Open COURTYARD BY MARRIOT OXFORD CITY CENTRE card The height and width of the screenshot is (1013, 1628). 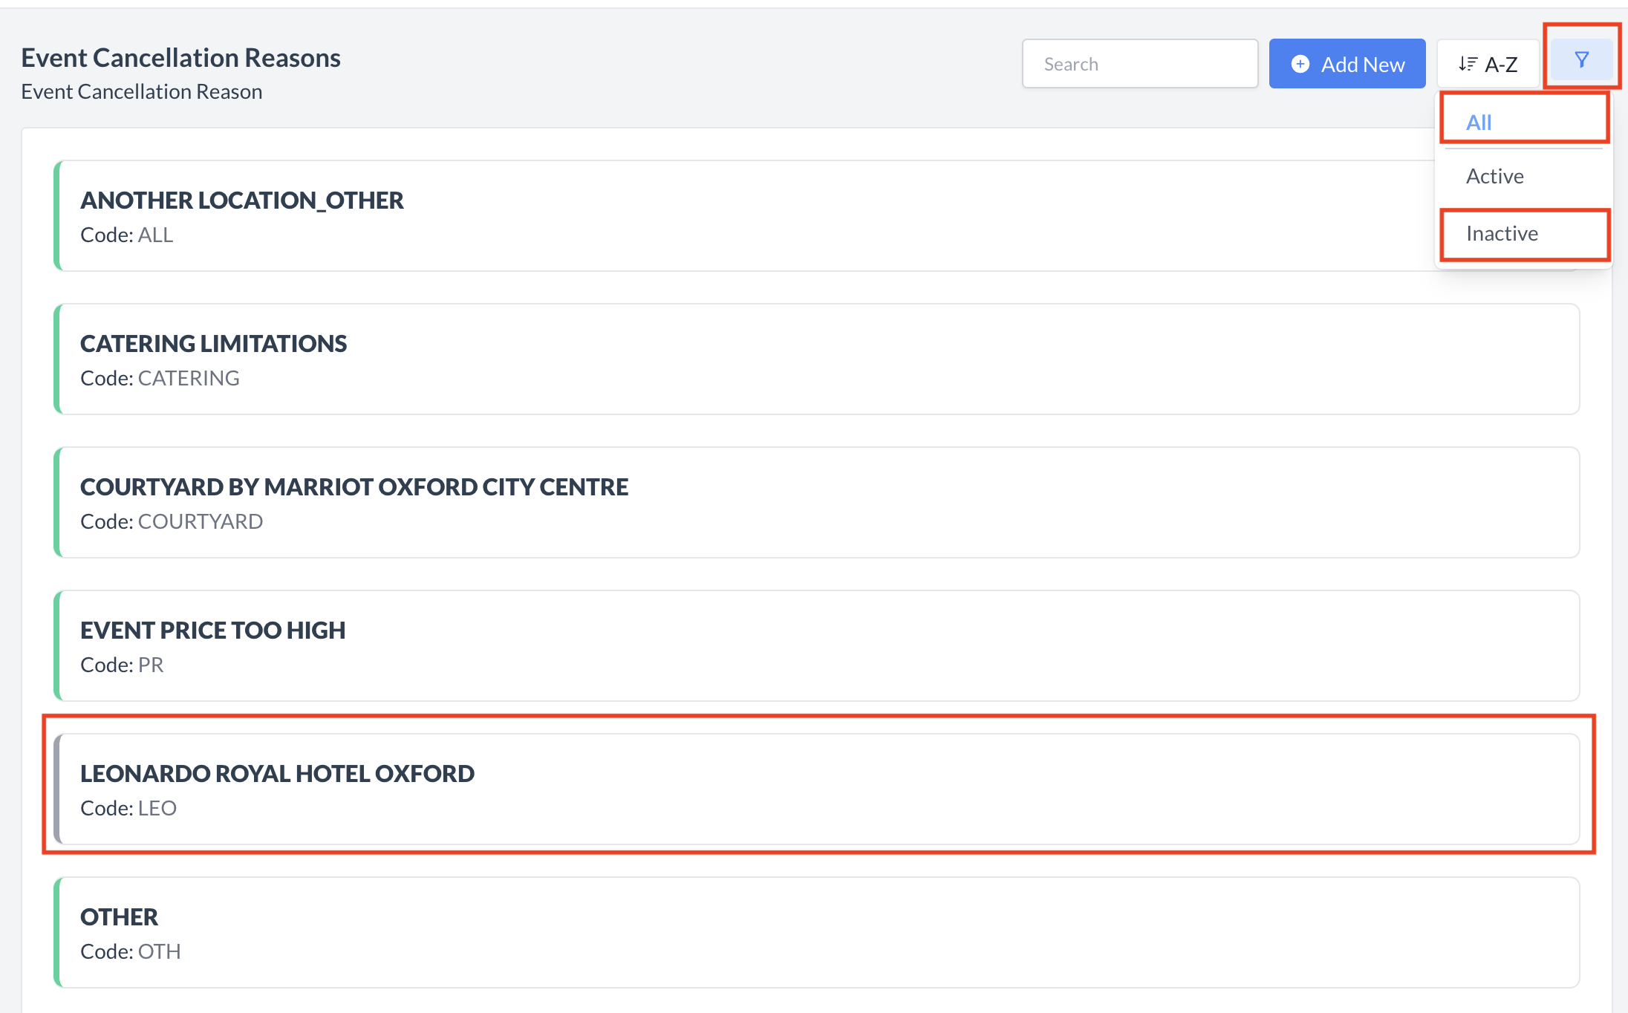[x=817, y=503]
